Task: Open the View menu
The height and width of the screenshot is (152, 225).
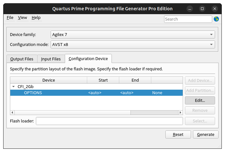Action: [22, 18]
